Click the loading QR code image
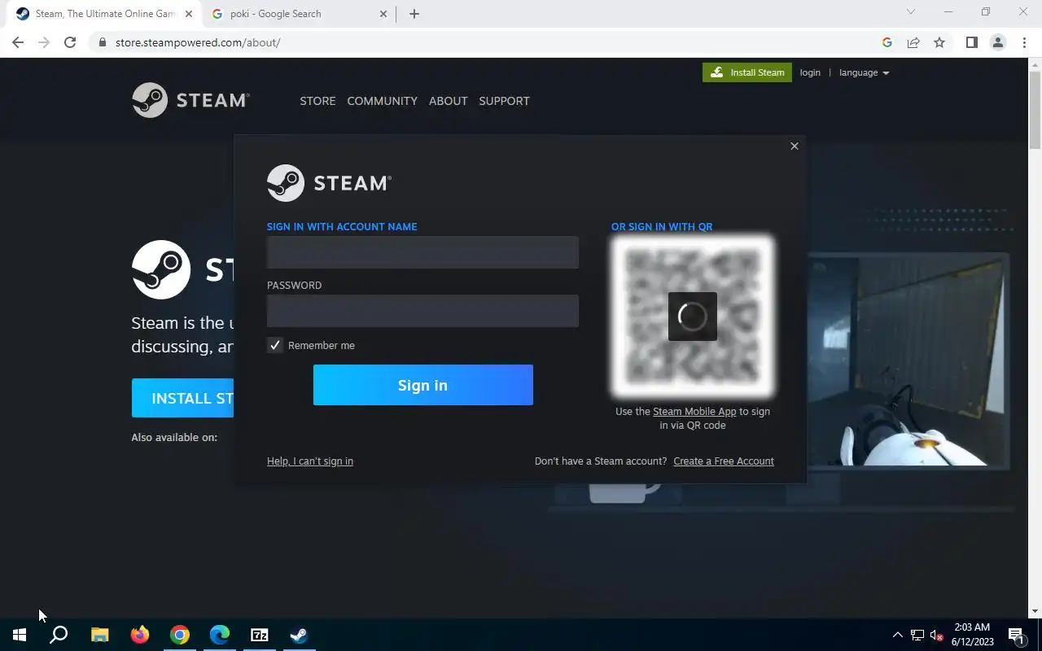Viewport: 1042px width, 651px height. (x=693, y=317)
